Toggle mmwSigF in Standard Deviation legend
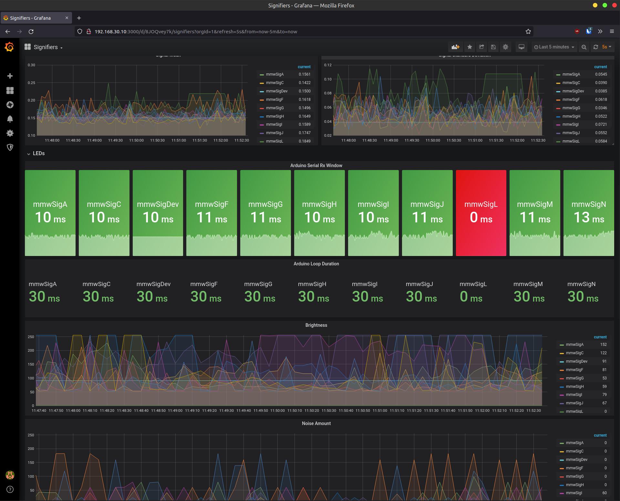 coord(571,100)
